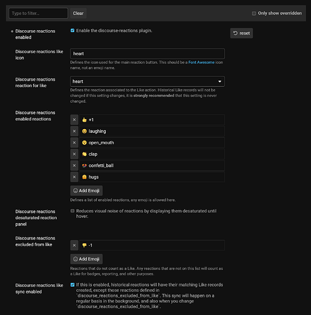Delete the open_mouth reaction entry
The image size is (311, 315).
point(74,142)
